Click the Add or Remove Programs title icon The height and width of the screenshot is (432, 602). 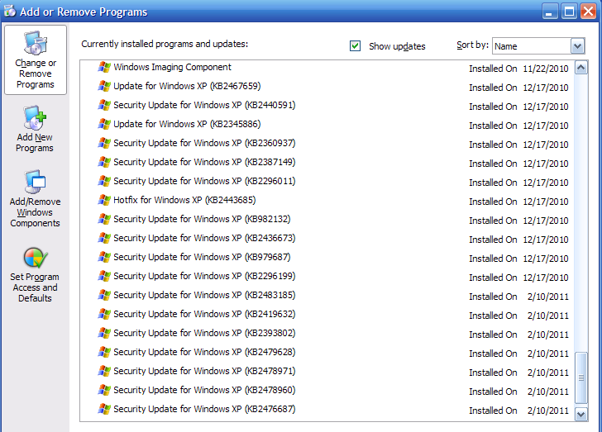point(10,11)
